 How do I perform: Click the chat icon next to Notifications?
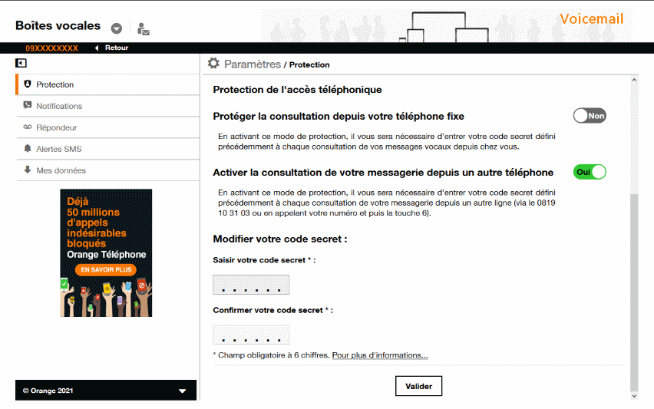click(x=28, y=105)
